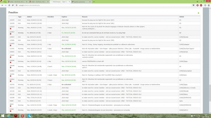Click red X under penalty 109420
Screen dimensions: 211x118
click(x=11, y=57)
